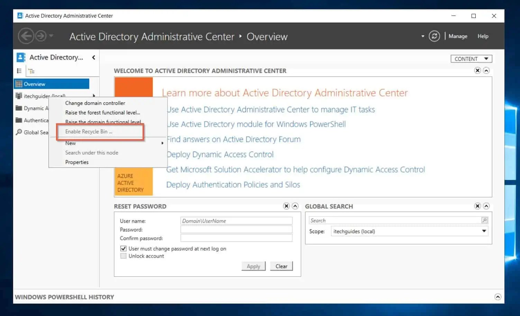Screen dimensions: 520x316
Task: Uncheck "User must change password at next log on"
Action: [124, 248]
